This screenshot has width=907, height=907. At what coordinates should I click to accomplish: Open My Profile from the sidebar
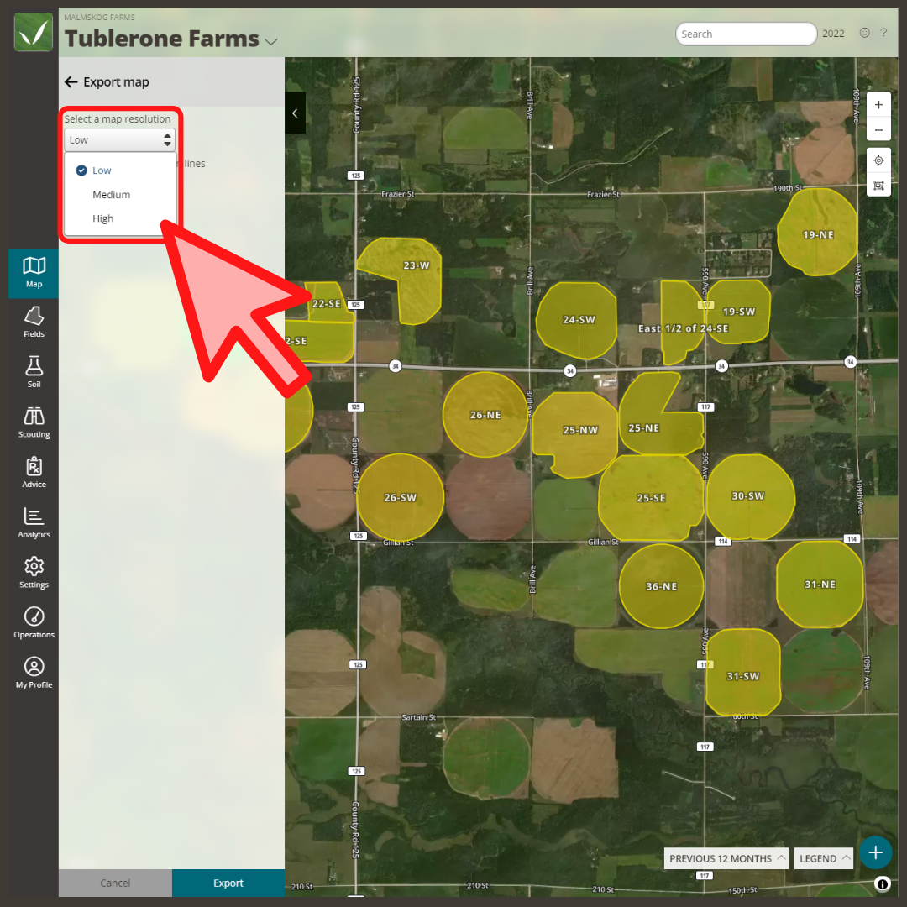pos(34,674)
